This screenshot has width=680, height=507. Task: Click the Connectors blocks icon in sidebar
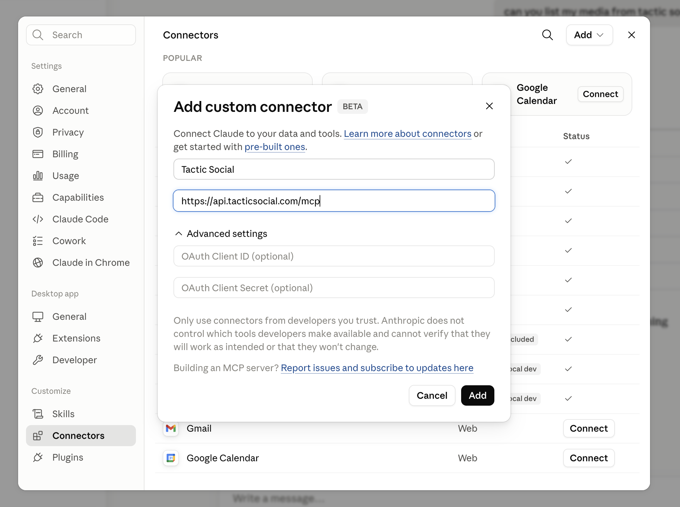pyautogui.click(x=38, y=436)
